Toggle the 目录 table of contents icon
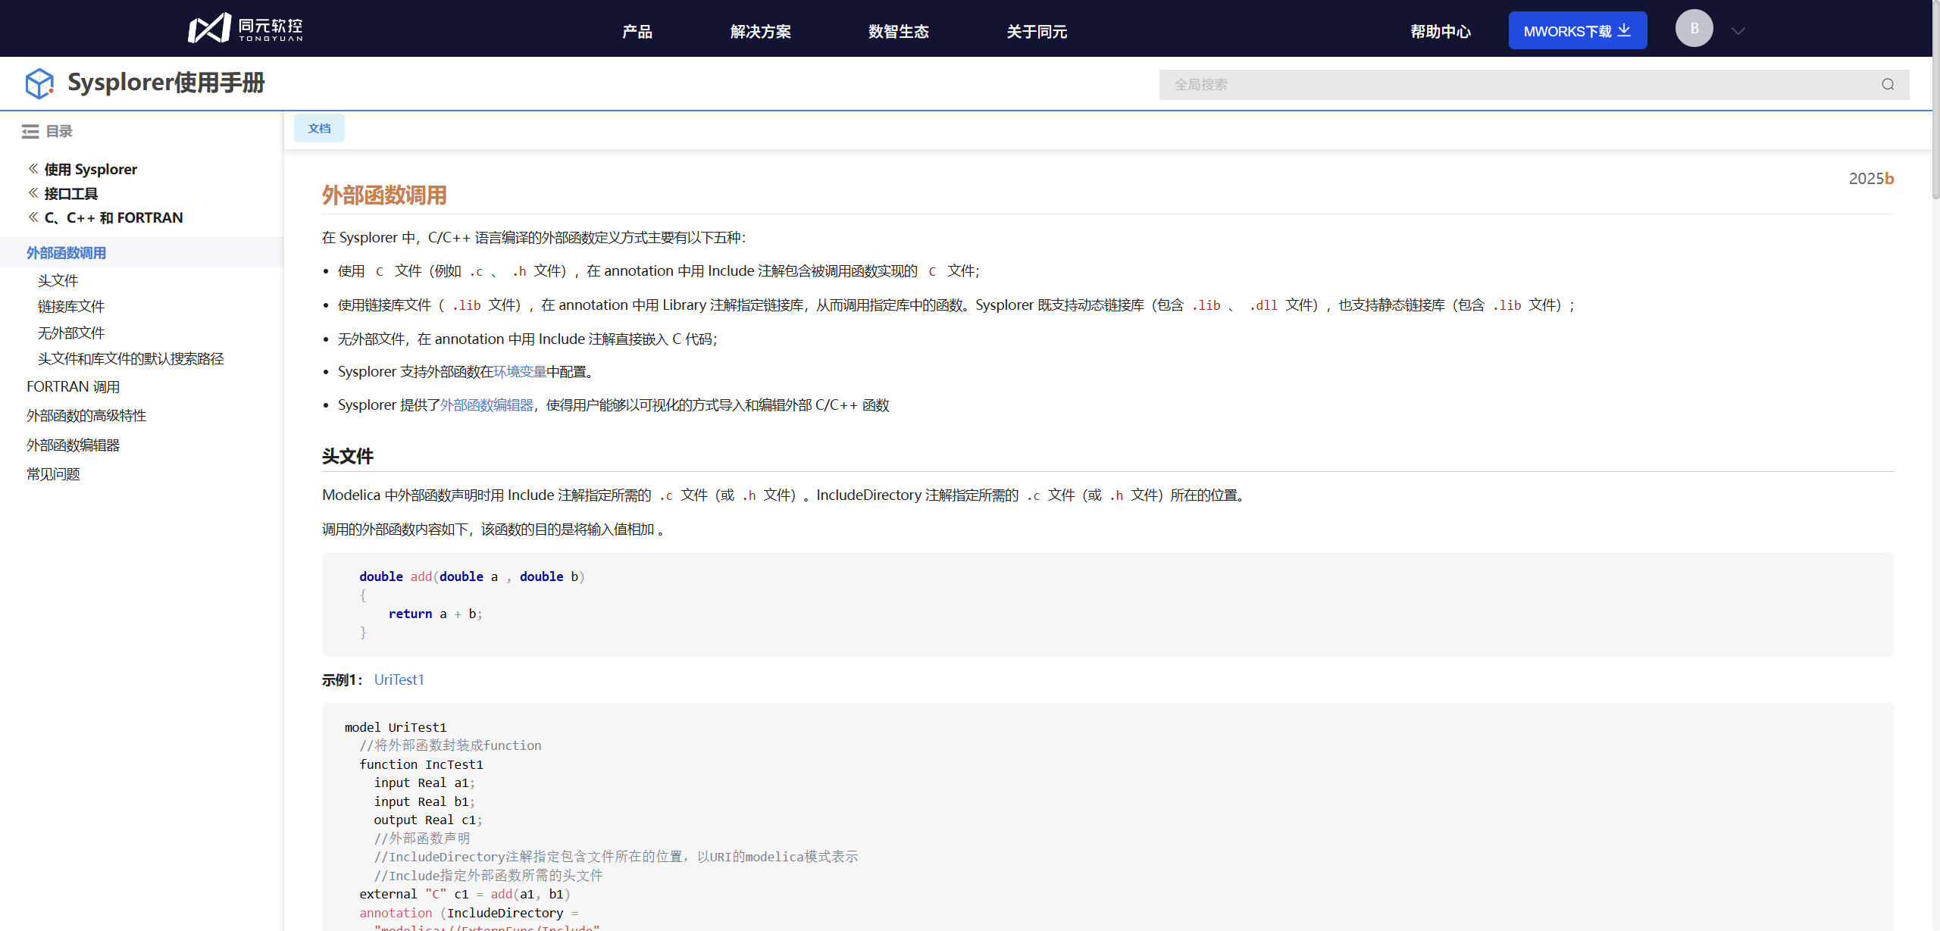This screenshot has height=931, width=1940. 30,132
